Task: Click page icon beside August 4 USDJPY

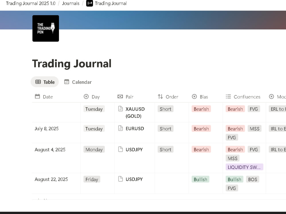Action: (121, 149)
